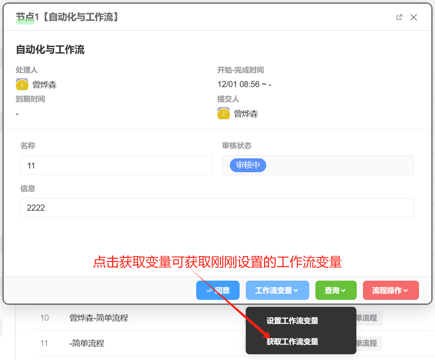Choose 获取工作流变量 menu entry
This screenshot has height=360, width=435.
292,342
